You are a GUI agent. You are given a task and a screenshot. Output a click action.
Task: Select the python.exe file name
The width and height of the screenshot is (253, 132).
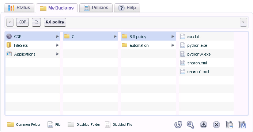click(x=197, y=45)
